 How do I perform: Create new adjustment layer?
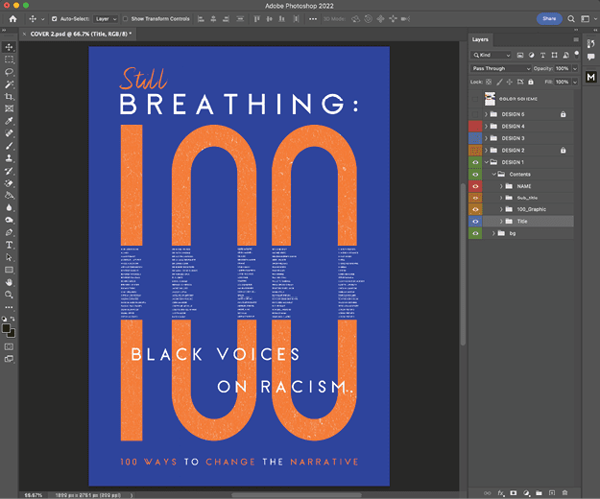(526, 493)
